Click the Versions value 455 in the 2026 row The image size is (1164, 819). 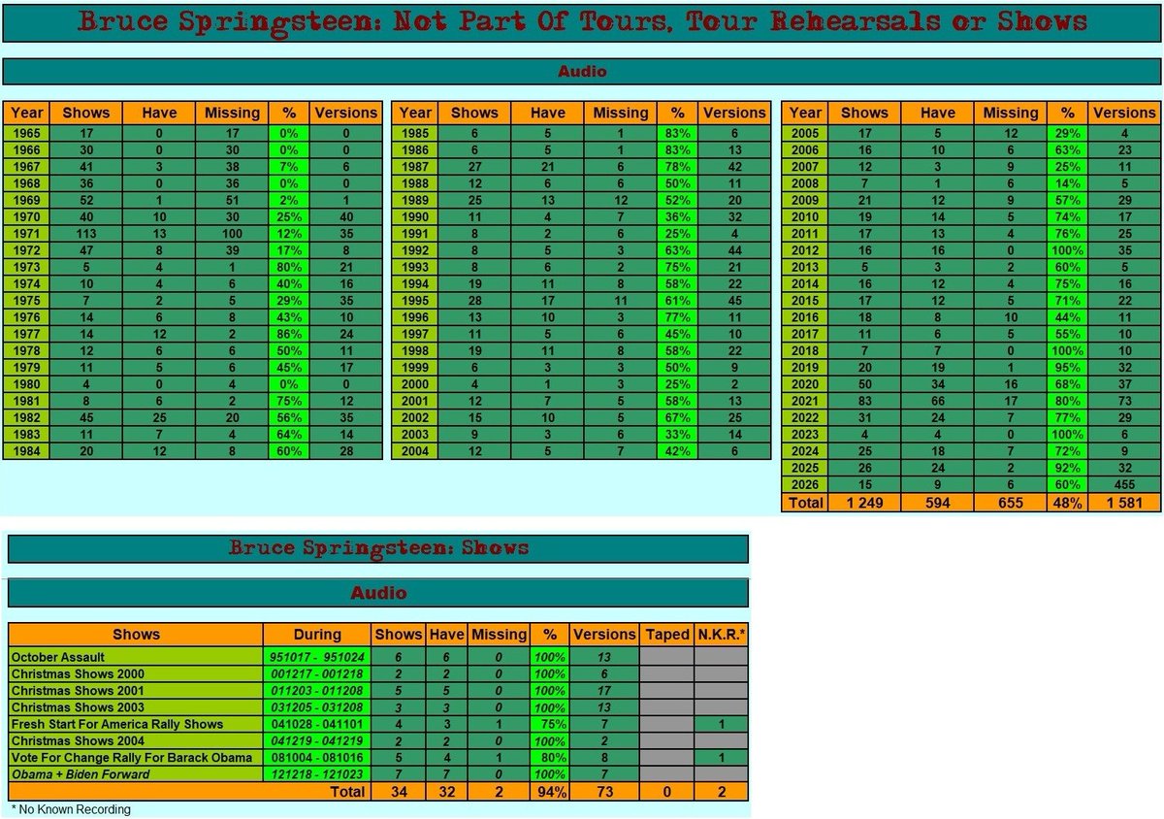coord(1123,485)
